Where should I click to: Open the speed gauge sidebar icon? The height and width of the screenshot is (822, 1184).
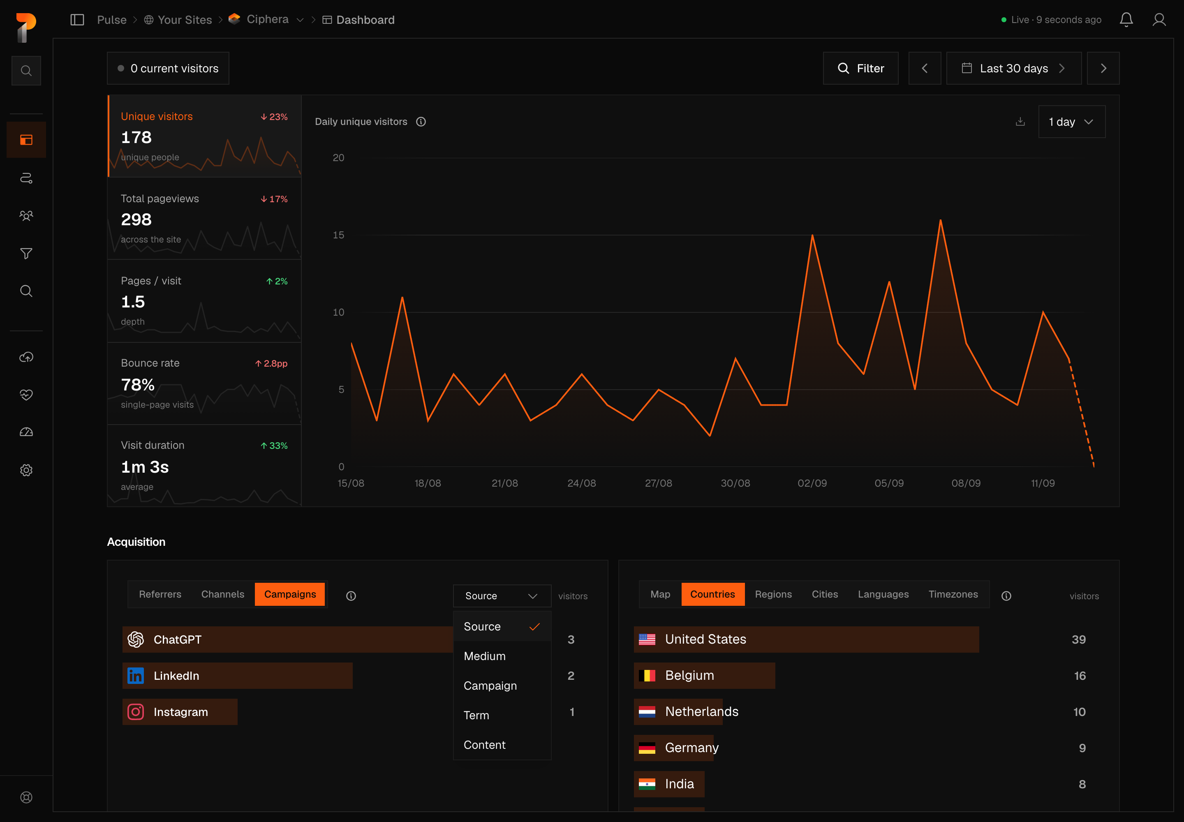point(26,432)
